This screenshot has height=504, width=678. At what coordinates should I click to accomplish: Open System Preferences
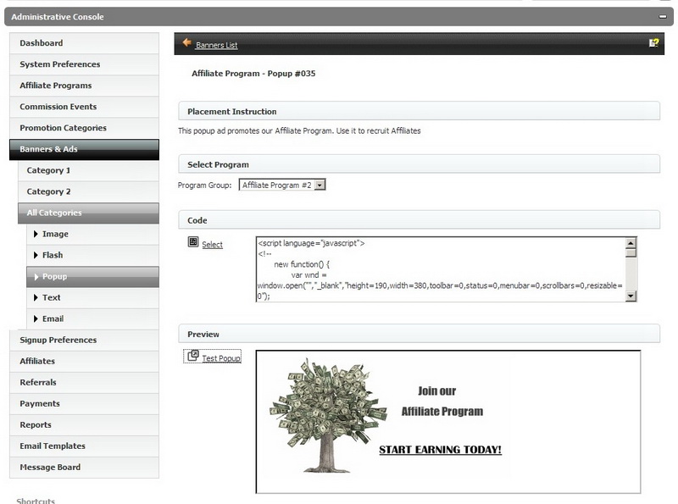84,64
